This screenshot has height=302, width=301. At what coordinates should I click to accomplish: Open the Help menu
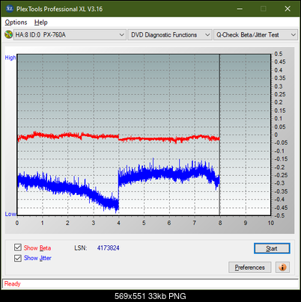(41, 22)
